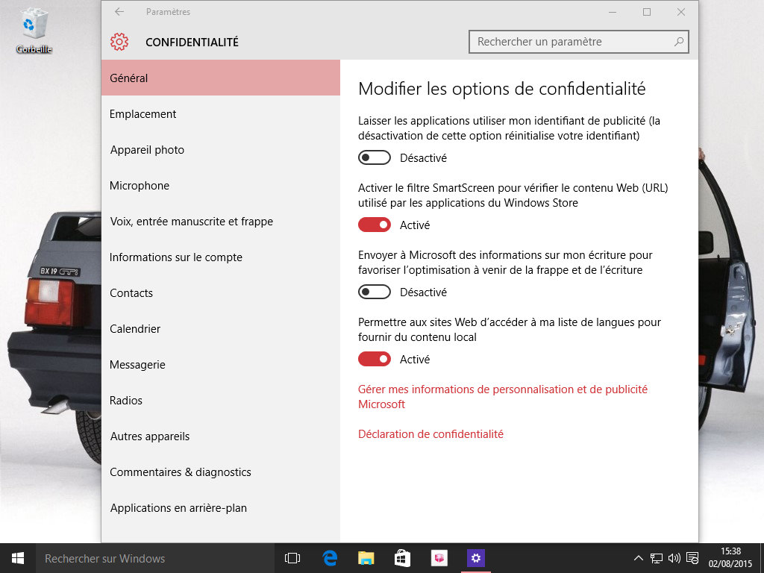764x573 pixels.
Task: Launch Microsoft Edge from taskbar
Action: coord(330,558)
